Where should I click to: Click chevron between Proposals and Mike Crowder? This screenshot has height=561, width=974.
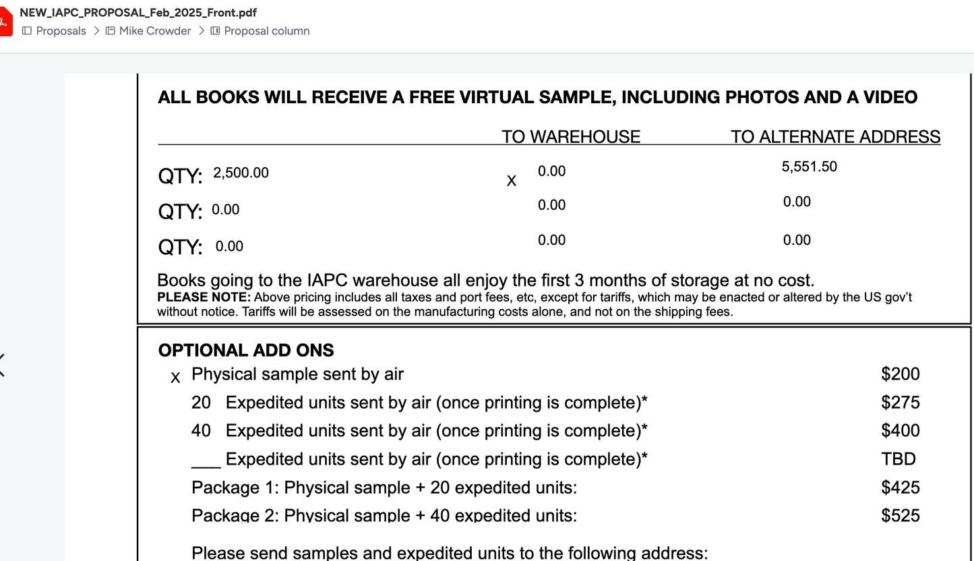pos(96,31)
